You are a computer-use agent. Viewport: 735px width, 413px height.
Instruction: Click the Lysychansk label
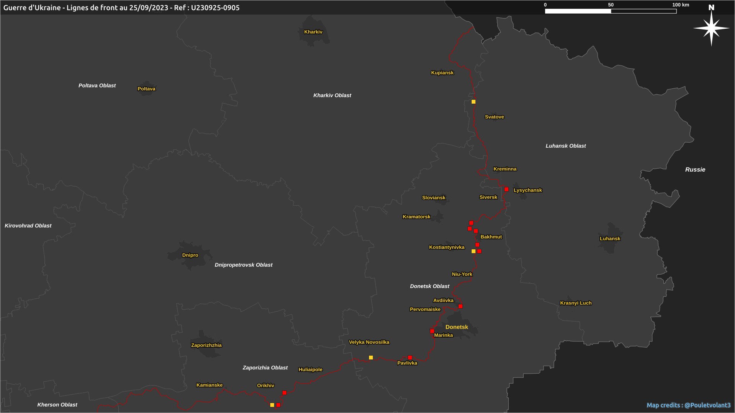tap(528, 190)
